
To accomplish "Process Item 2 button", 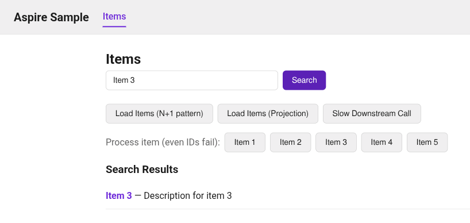I will 291,143.
